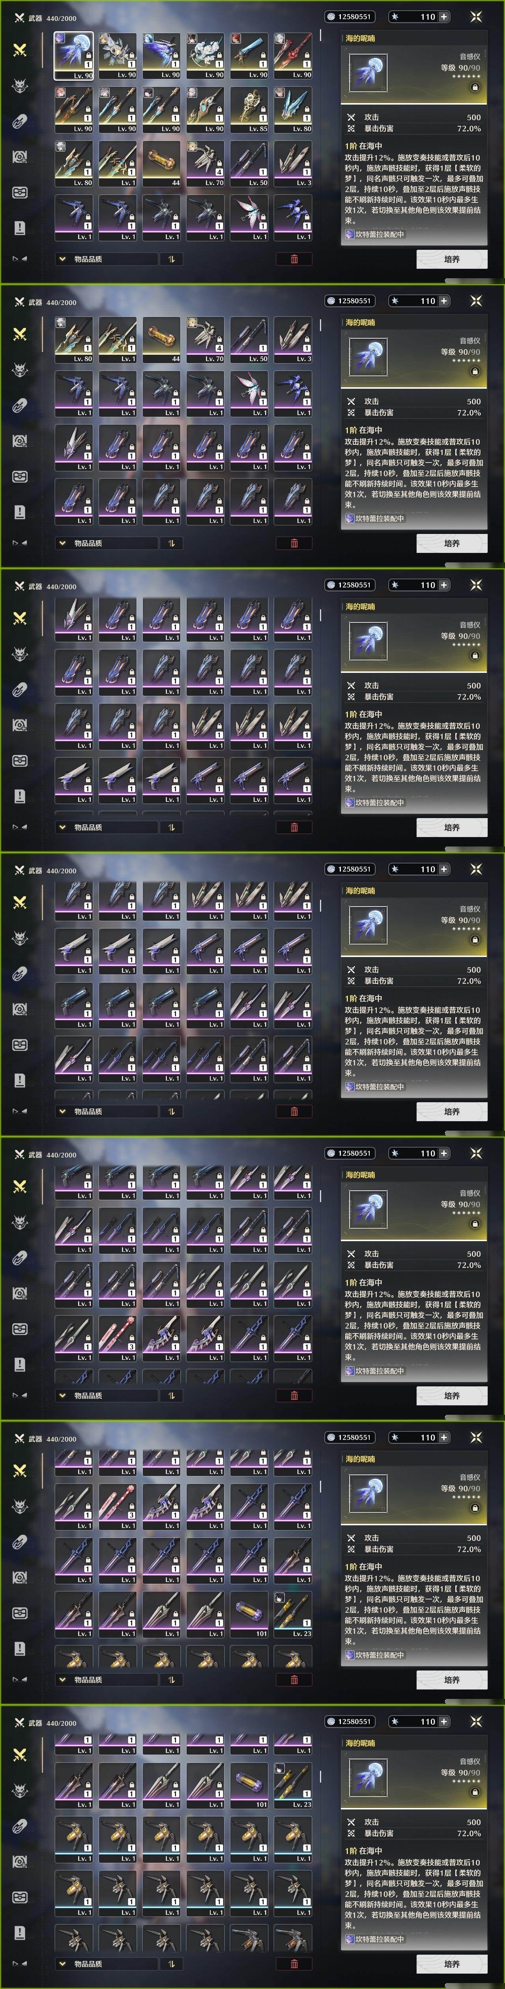505x1989 pixels.
Task: Click the 培养 button in the top screenshot
Action: pos(452,258)
